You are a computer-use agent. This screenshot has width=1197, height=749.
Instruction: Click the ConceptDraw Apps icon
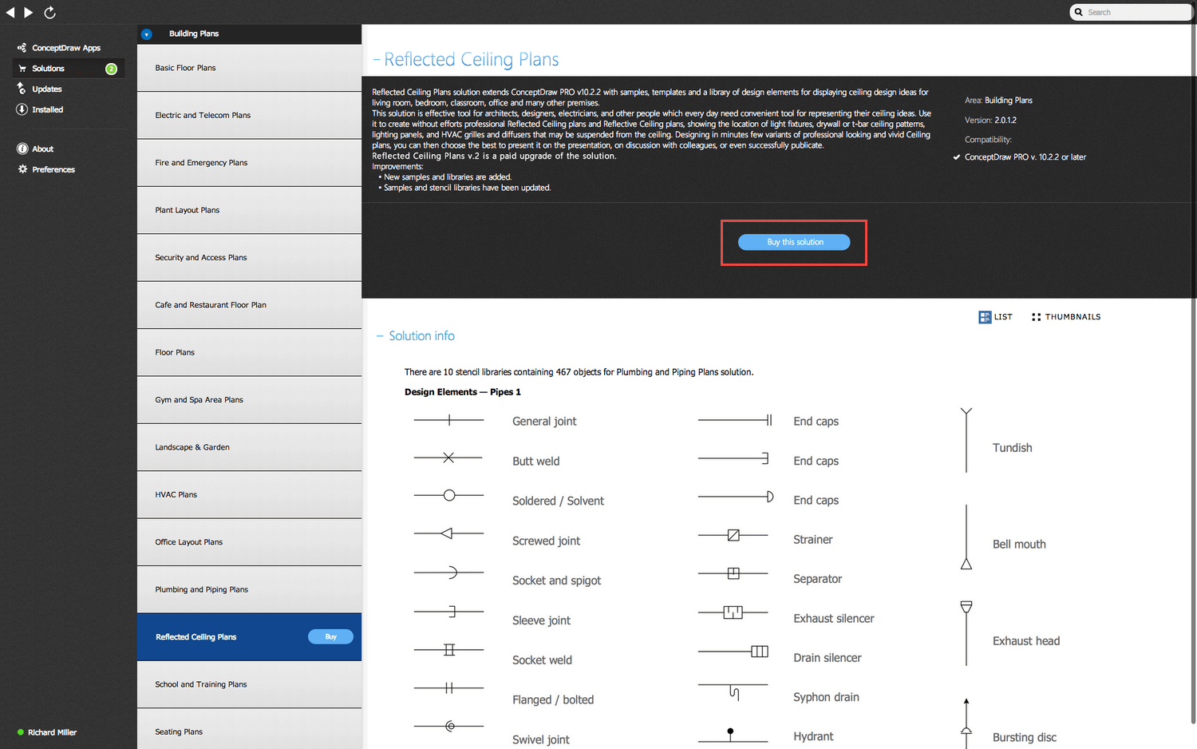click(x=22, y=48)
